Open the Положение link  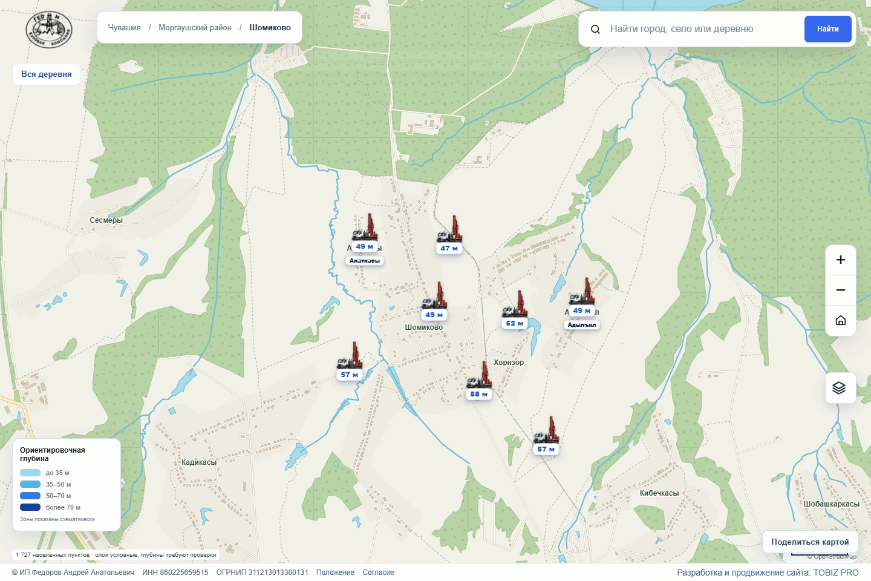(x=335, y=573)
